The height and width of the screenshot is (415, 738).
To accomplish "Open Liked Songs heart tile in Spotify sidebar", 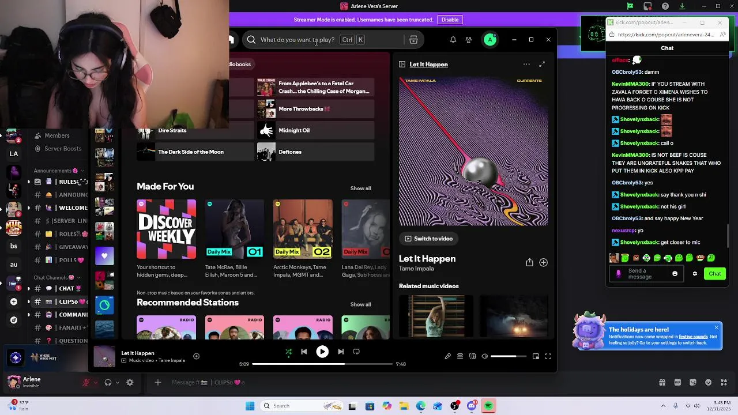I will coord(104,255).
